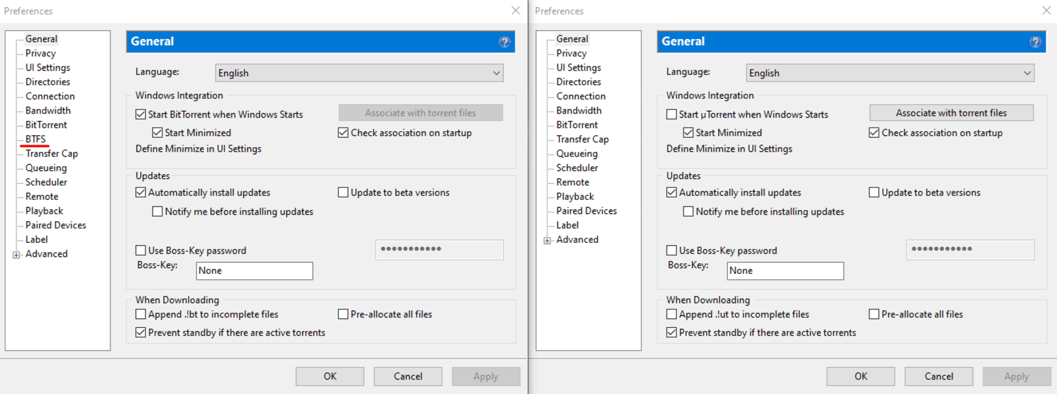The image size is (1057, 394).
Task: Toggle Check association on startup in BitTorrent
Action: click(x=343, y=133)
